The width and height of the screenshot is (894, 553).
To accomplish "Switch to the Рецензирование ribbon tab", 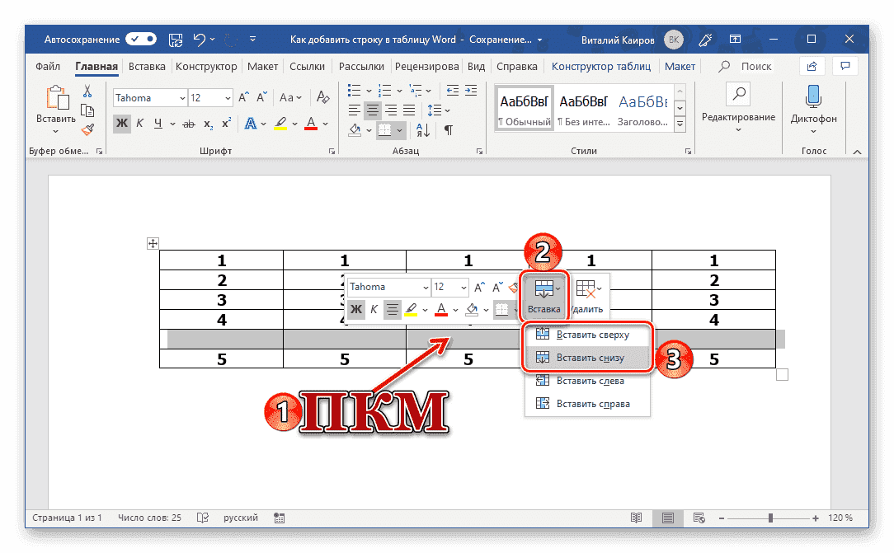I will click(x=426, y=67).
